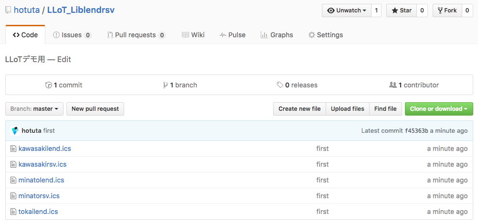Click the Find file button
Image resolution: width=478 pixels, height=224 pixels.
click(386, 109)
